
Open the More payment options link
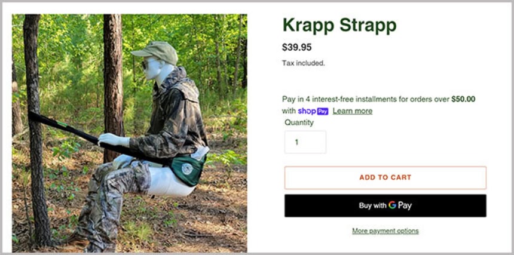click(385, 231)
